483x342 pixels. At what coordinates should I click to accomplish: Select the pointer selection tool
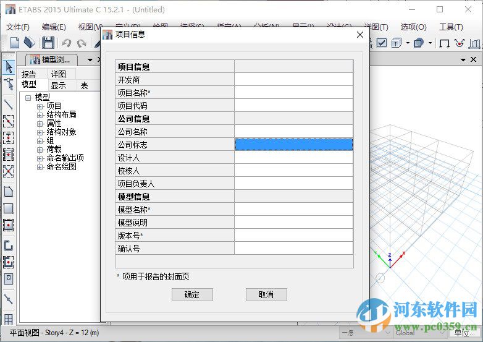[9, 67]
